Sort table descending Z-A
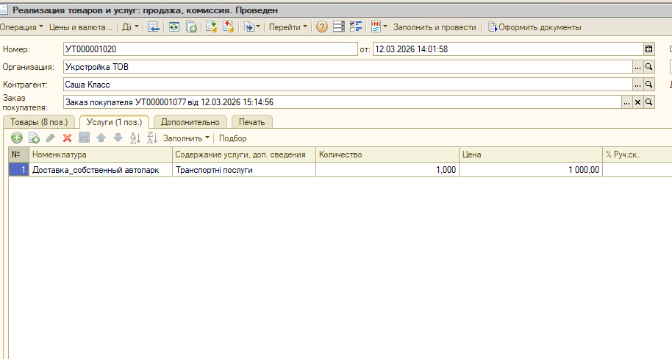 [x=151, y=138]
